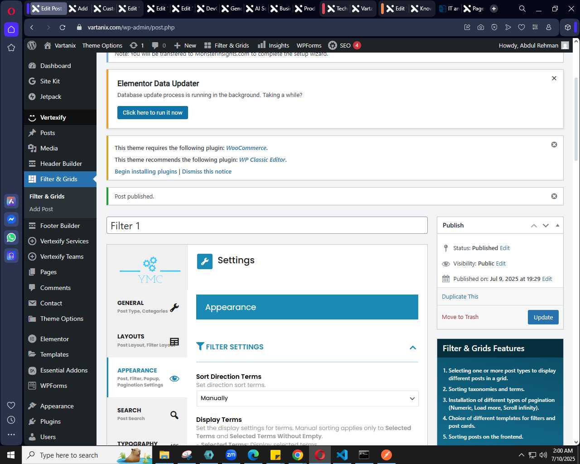
Task: Open the Opera menu logo
Action: [11, 11]
